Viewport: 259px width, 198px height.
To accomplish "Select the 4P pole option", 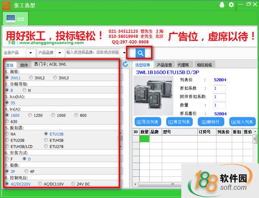I will pos(26,171).
